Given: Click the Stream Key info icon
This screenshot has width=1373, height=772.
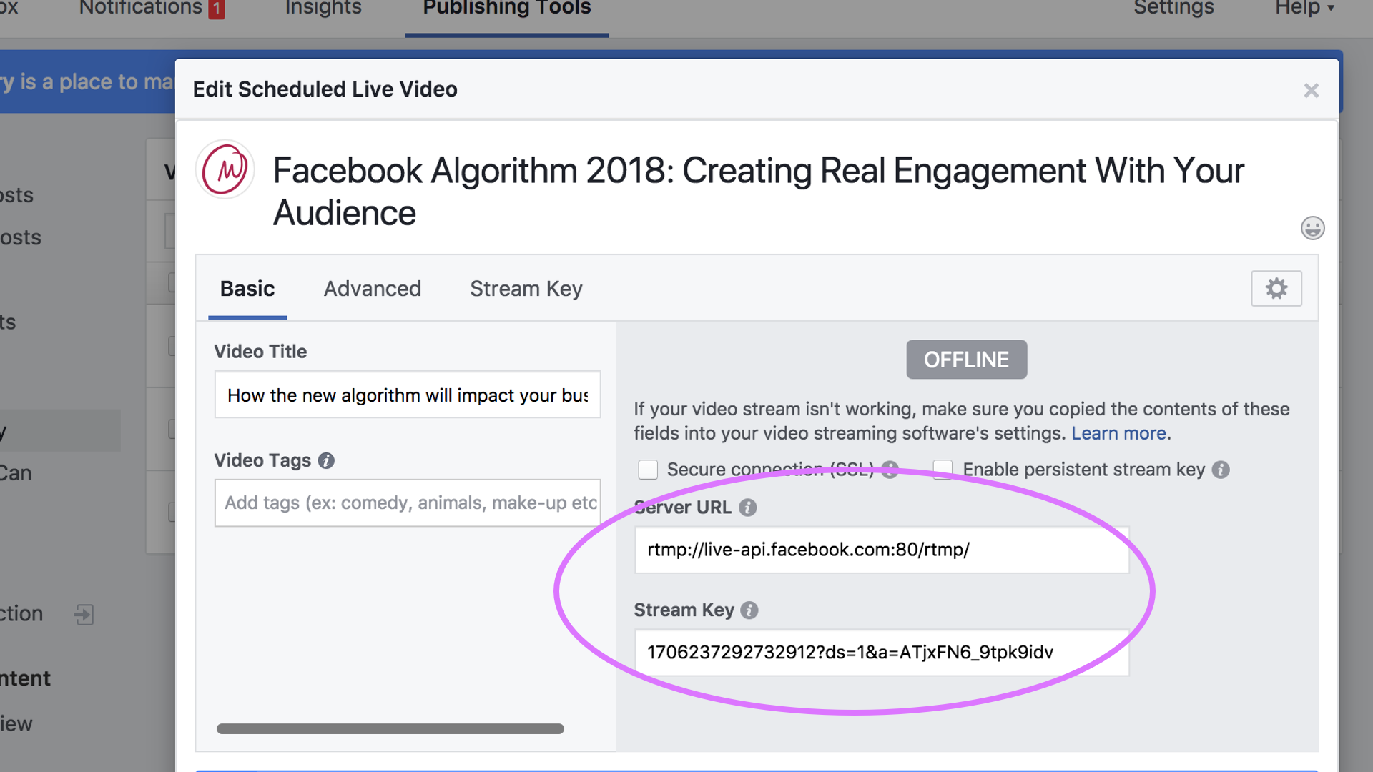Looking at the screenshot, I should coord(749,610).
